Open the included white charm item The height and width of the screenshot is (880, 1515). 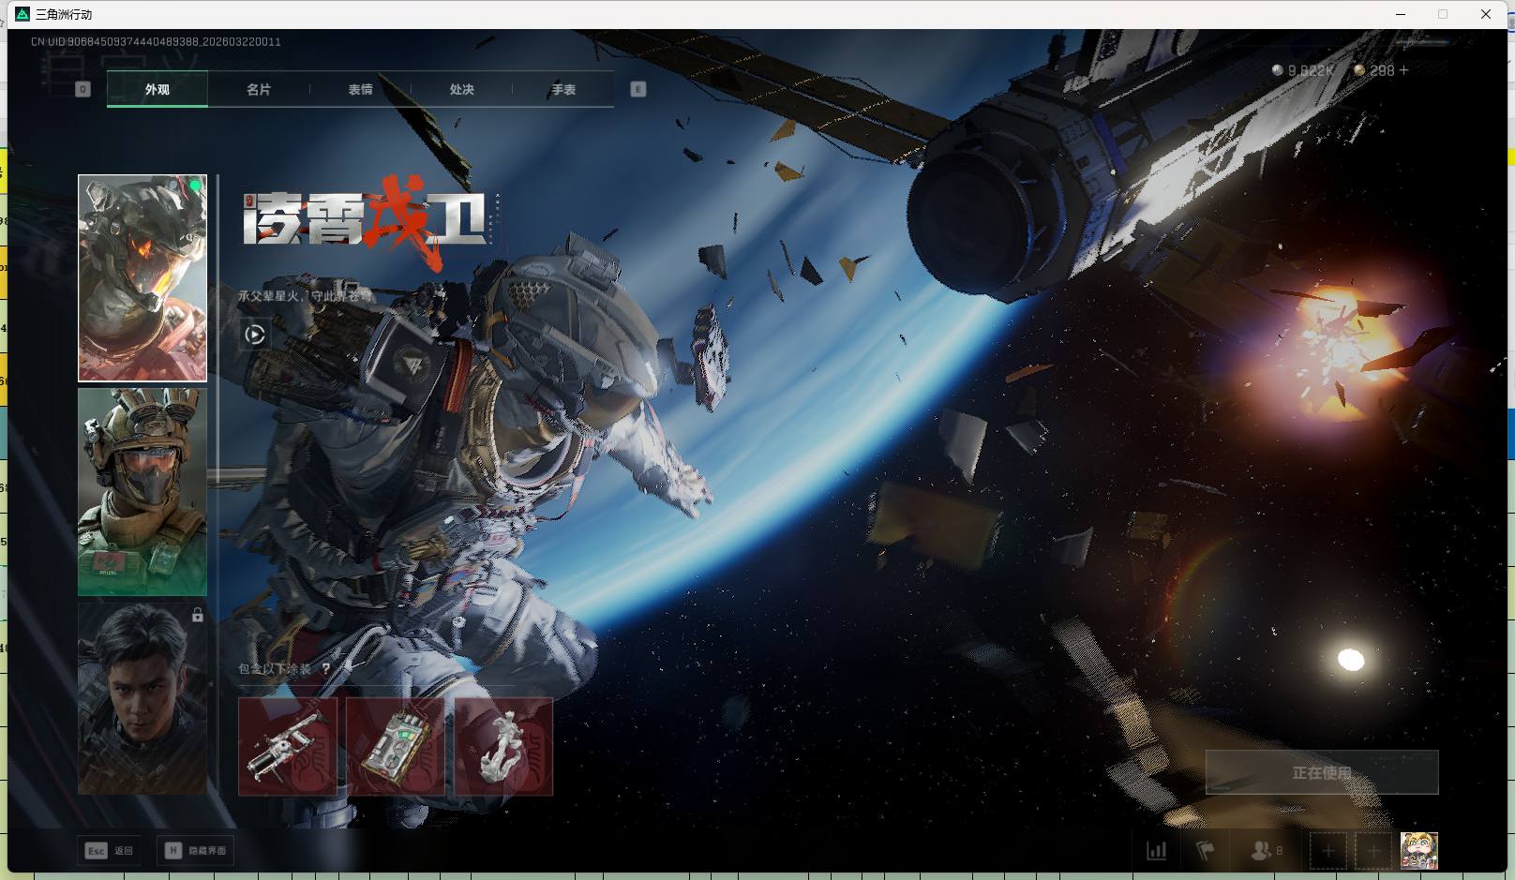[x=503, y=746]
